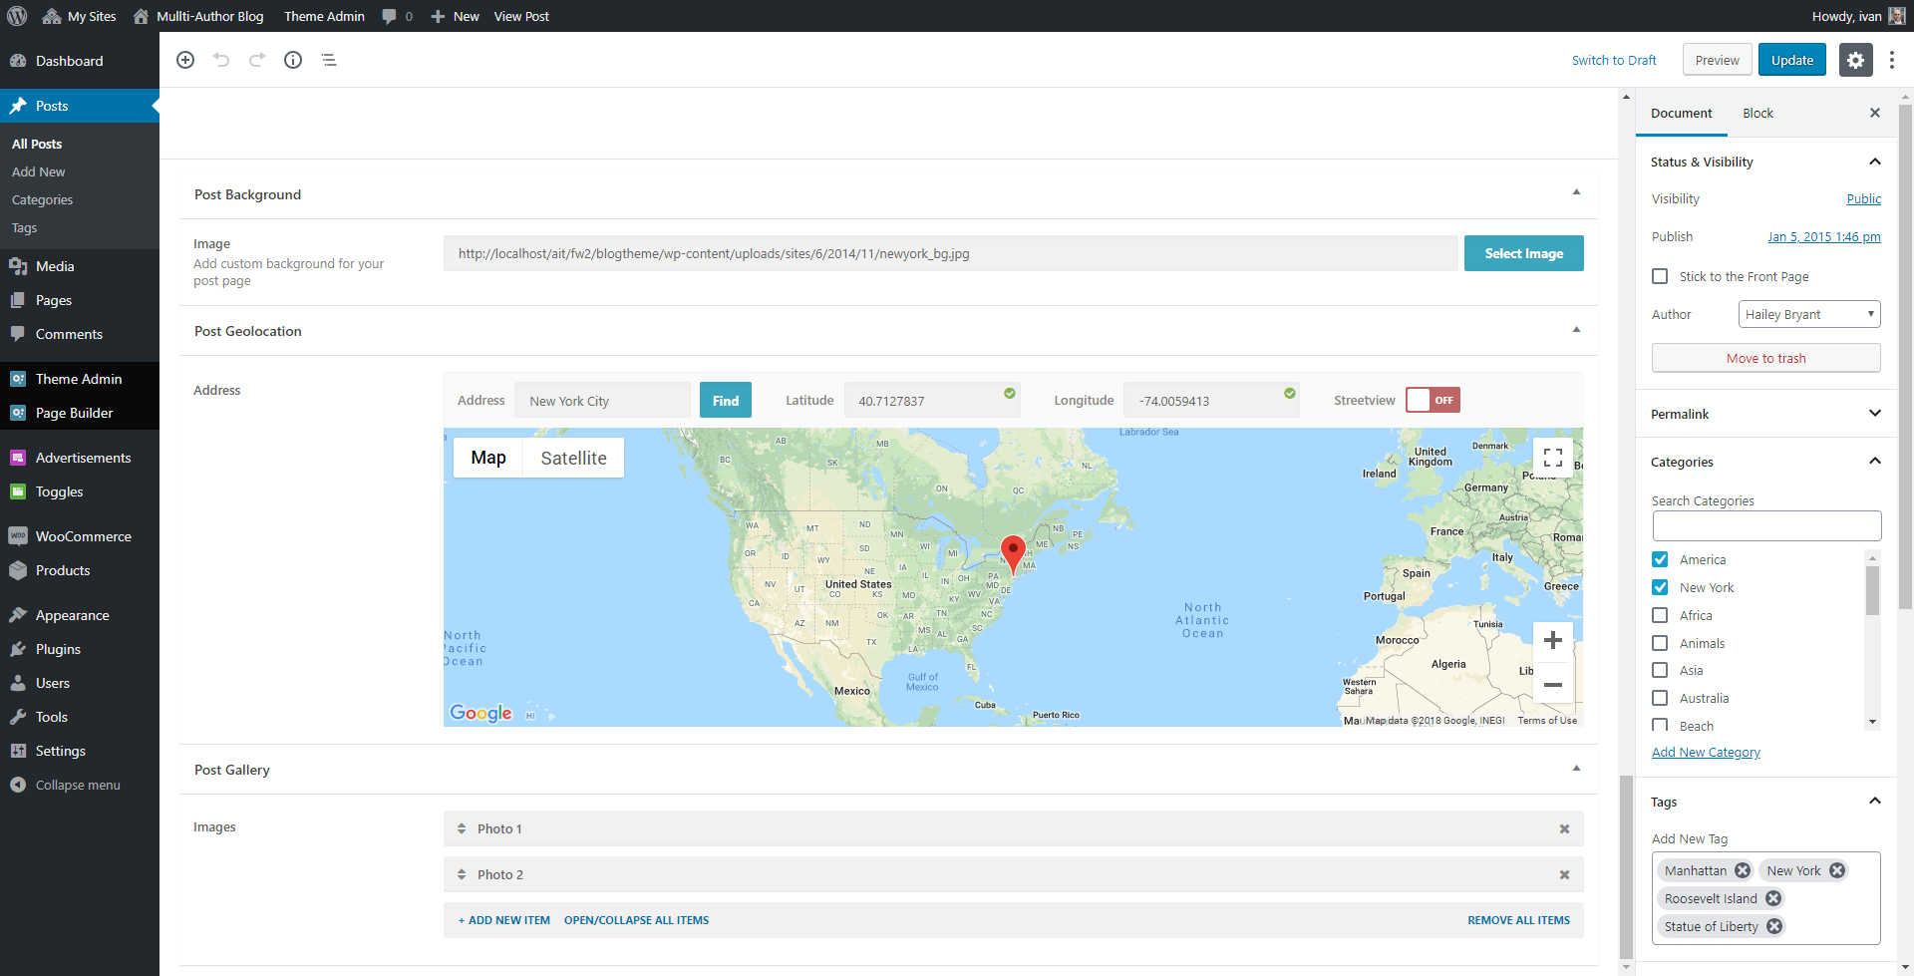Switch to the Document tab
This screenshot has width=1914, height=976.
(1681, 113)
